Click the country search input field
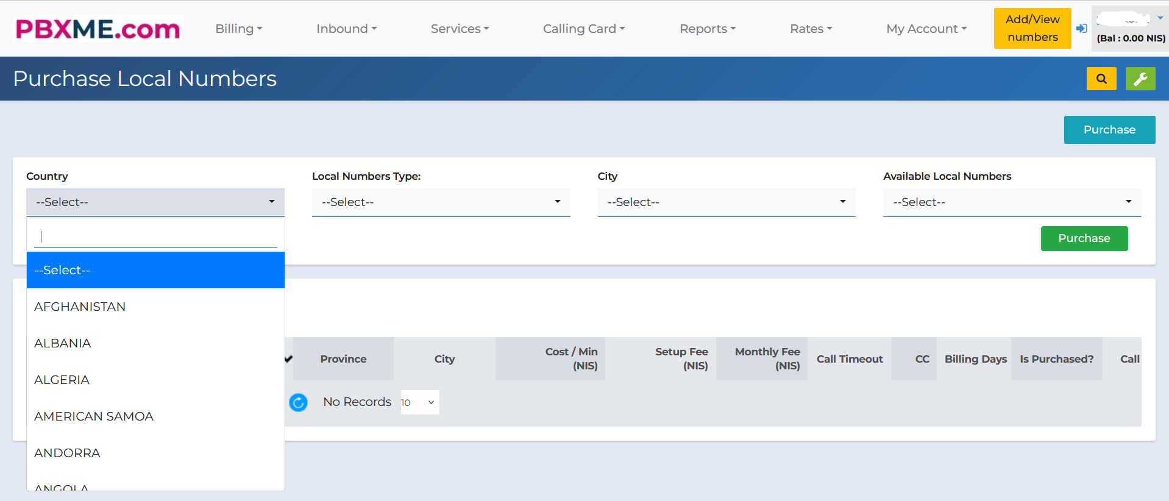1169x501 pixels. click(156, 236)
